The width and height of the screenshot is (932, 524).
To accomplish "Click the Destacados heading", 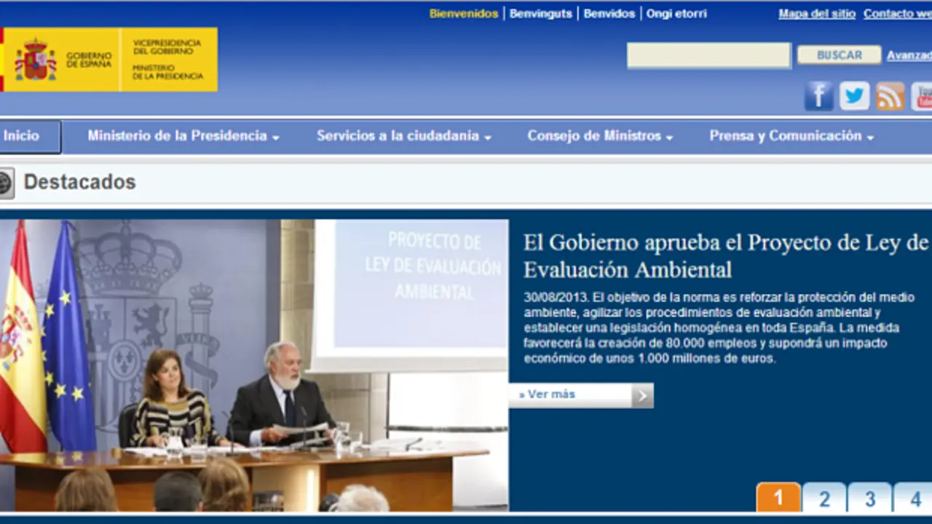I will (x=79, y=182).
